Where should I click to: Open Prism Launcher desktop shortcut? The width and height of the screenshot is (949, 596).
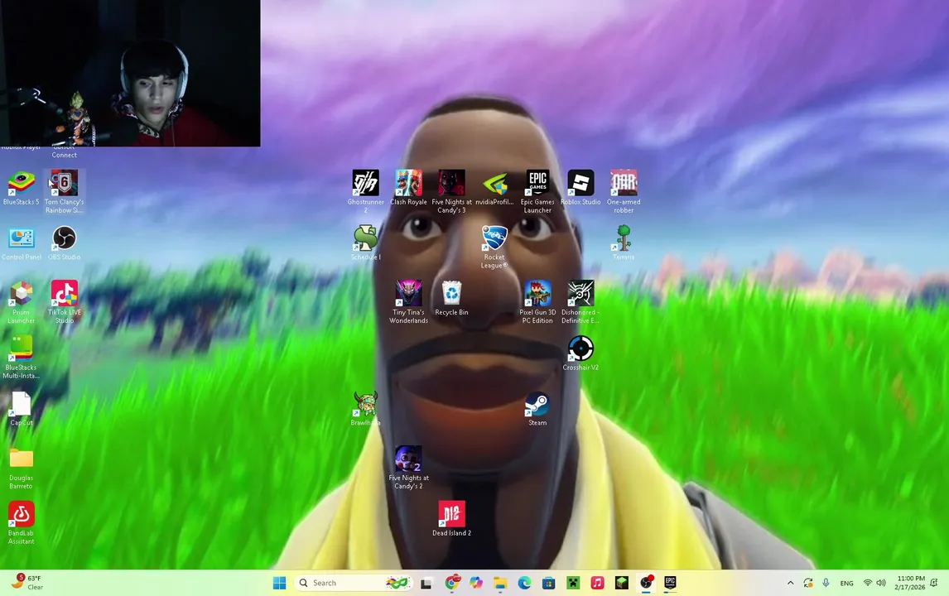22,302
